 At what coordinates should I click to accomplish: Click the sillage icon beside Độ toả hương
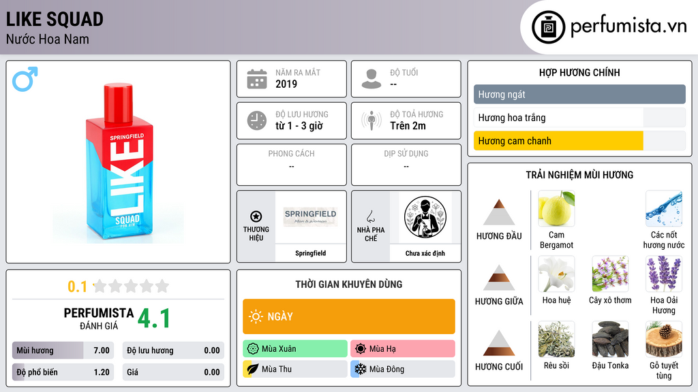click(x=371, y=120)
